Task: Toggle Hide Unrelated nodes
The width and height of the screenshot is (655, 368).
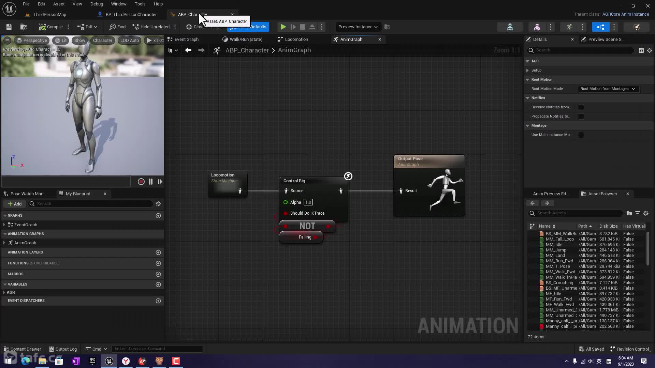Action: [151, 27]
